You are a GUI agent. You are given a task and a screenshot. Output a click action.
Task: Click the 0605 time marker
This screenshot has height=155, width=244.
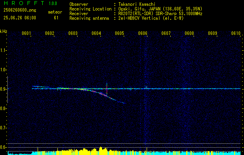pos(119,33)
